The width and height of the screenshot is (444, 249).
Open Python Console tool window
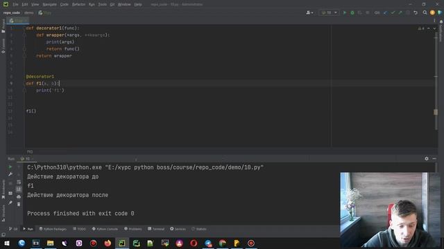click(105, 229)
